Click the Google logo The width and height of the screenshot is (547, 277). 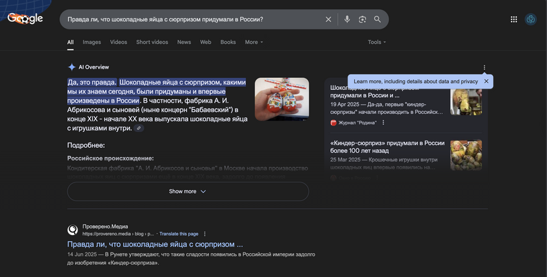pos(25,19)
